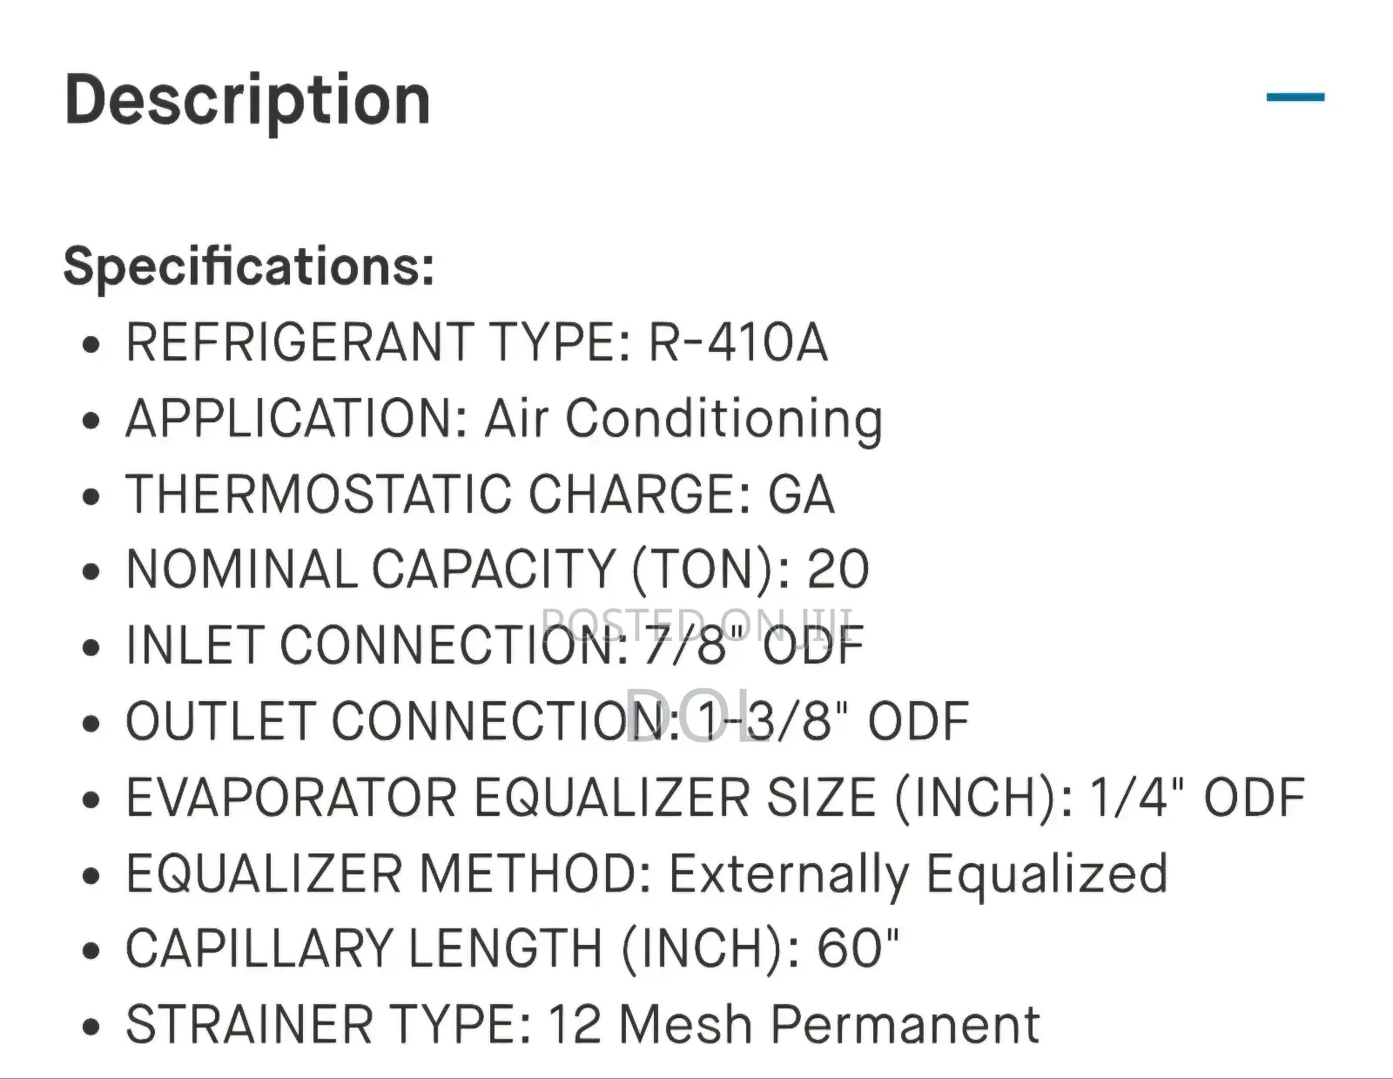This screenshot has width=1393, height=1079.
Task: Select NOMINAL CAPACITY (TON): 20 text
Action: pyautogui.click(x=495, y=570)
